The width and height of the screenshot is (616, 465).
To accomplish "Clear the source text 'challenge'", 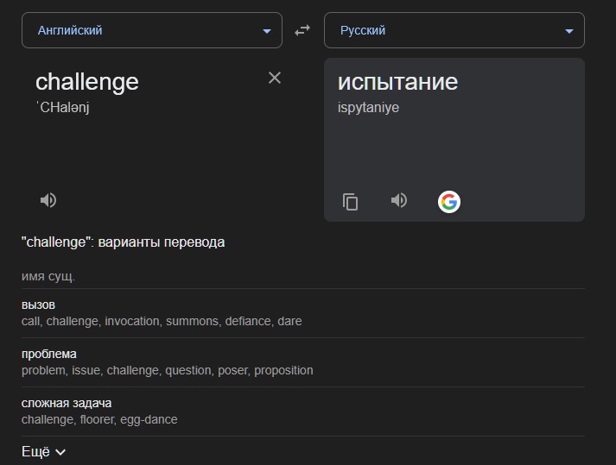I will [x=275, y=78].
